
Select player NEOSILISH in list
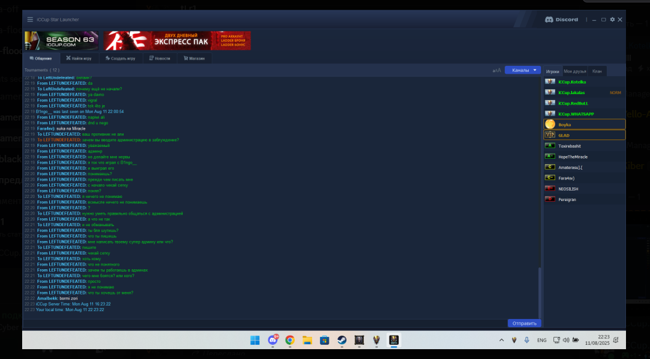[584, 189]
